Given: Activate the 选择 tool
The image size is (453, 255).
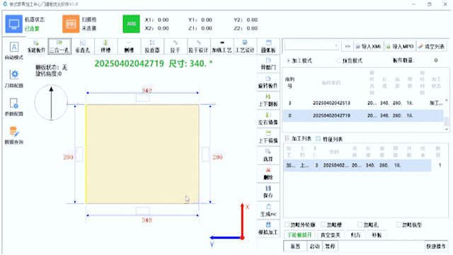Looking at the screenshot, I should 268,155.
